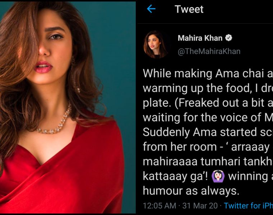This screenshot has height=215, width=273.
Task: Click the 12:05 AM timestamp
Action: 159,206
